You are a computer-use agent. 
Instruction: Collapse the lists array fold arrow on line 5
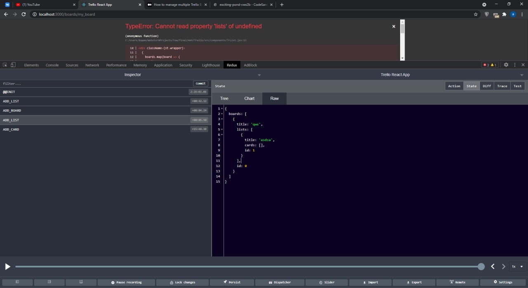222,130
